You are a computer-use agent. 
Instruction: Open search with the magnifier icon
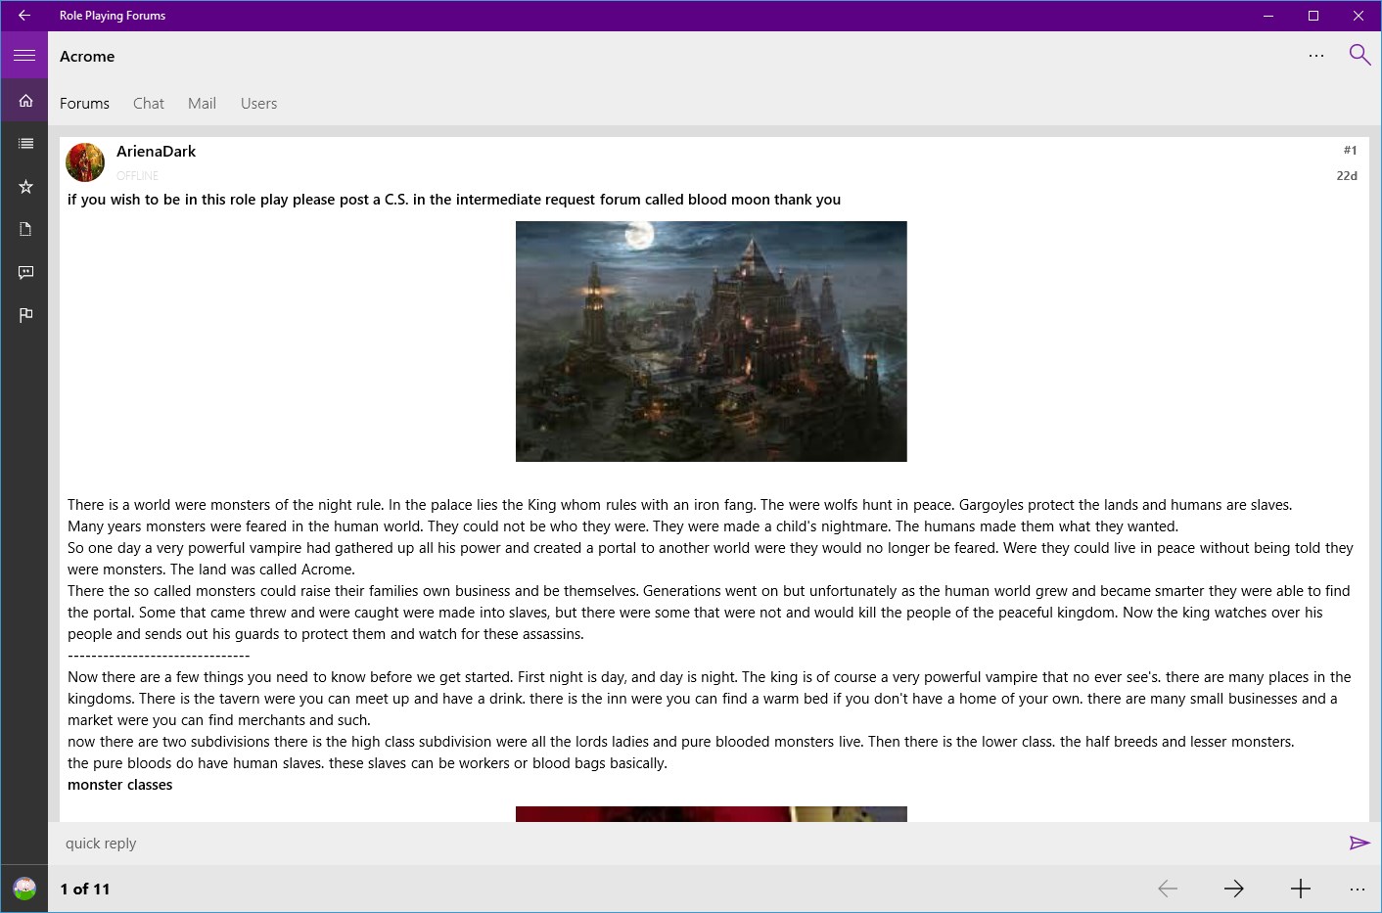click(x=1359, y=56)
